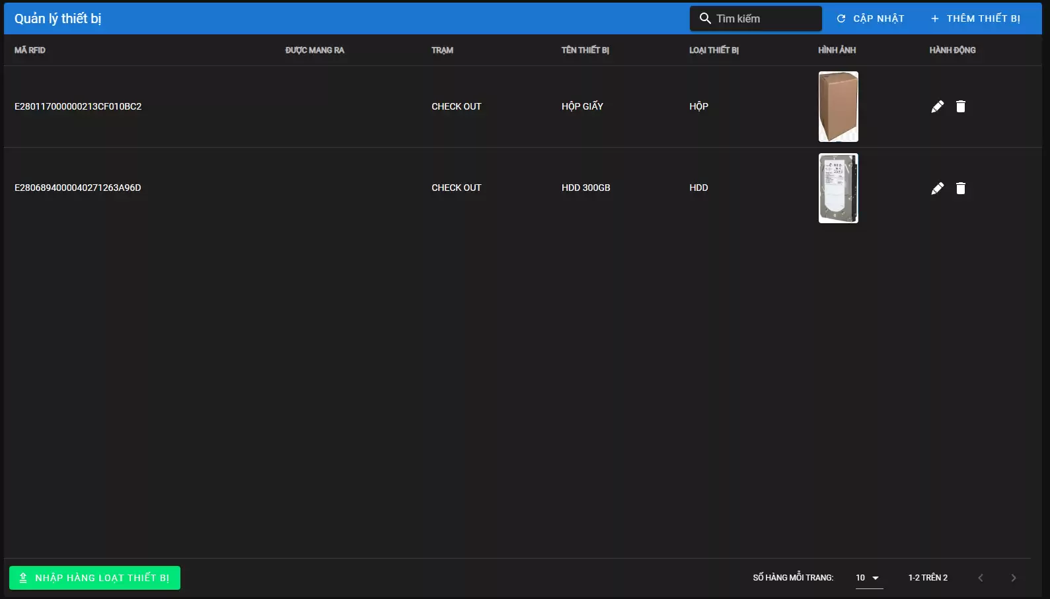This screenshot has height=599, width=1050.
Task: Sort by TÊN THIẾT BỊ column
Action: tap(585, 50)
